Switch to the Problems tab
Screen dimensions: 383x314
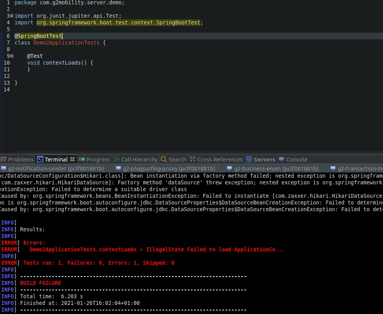[17, 160]
